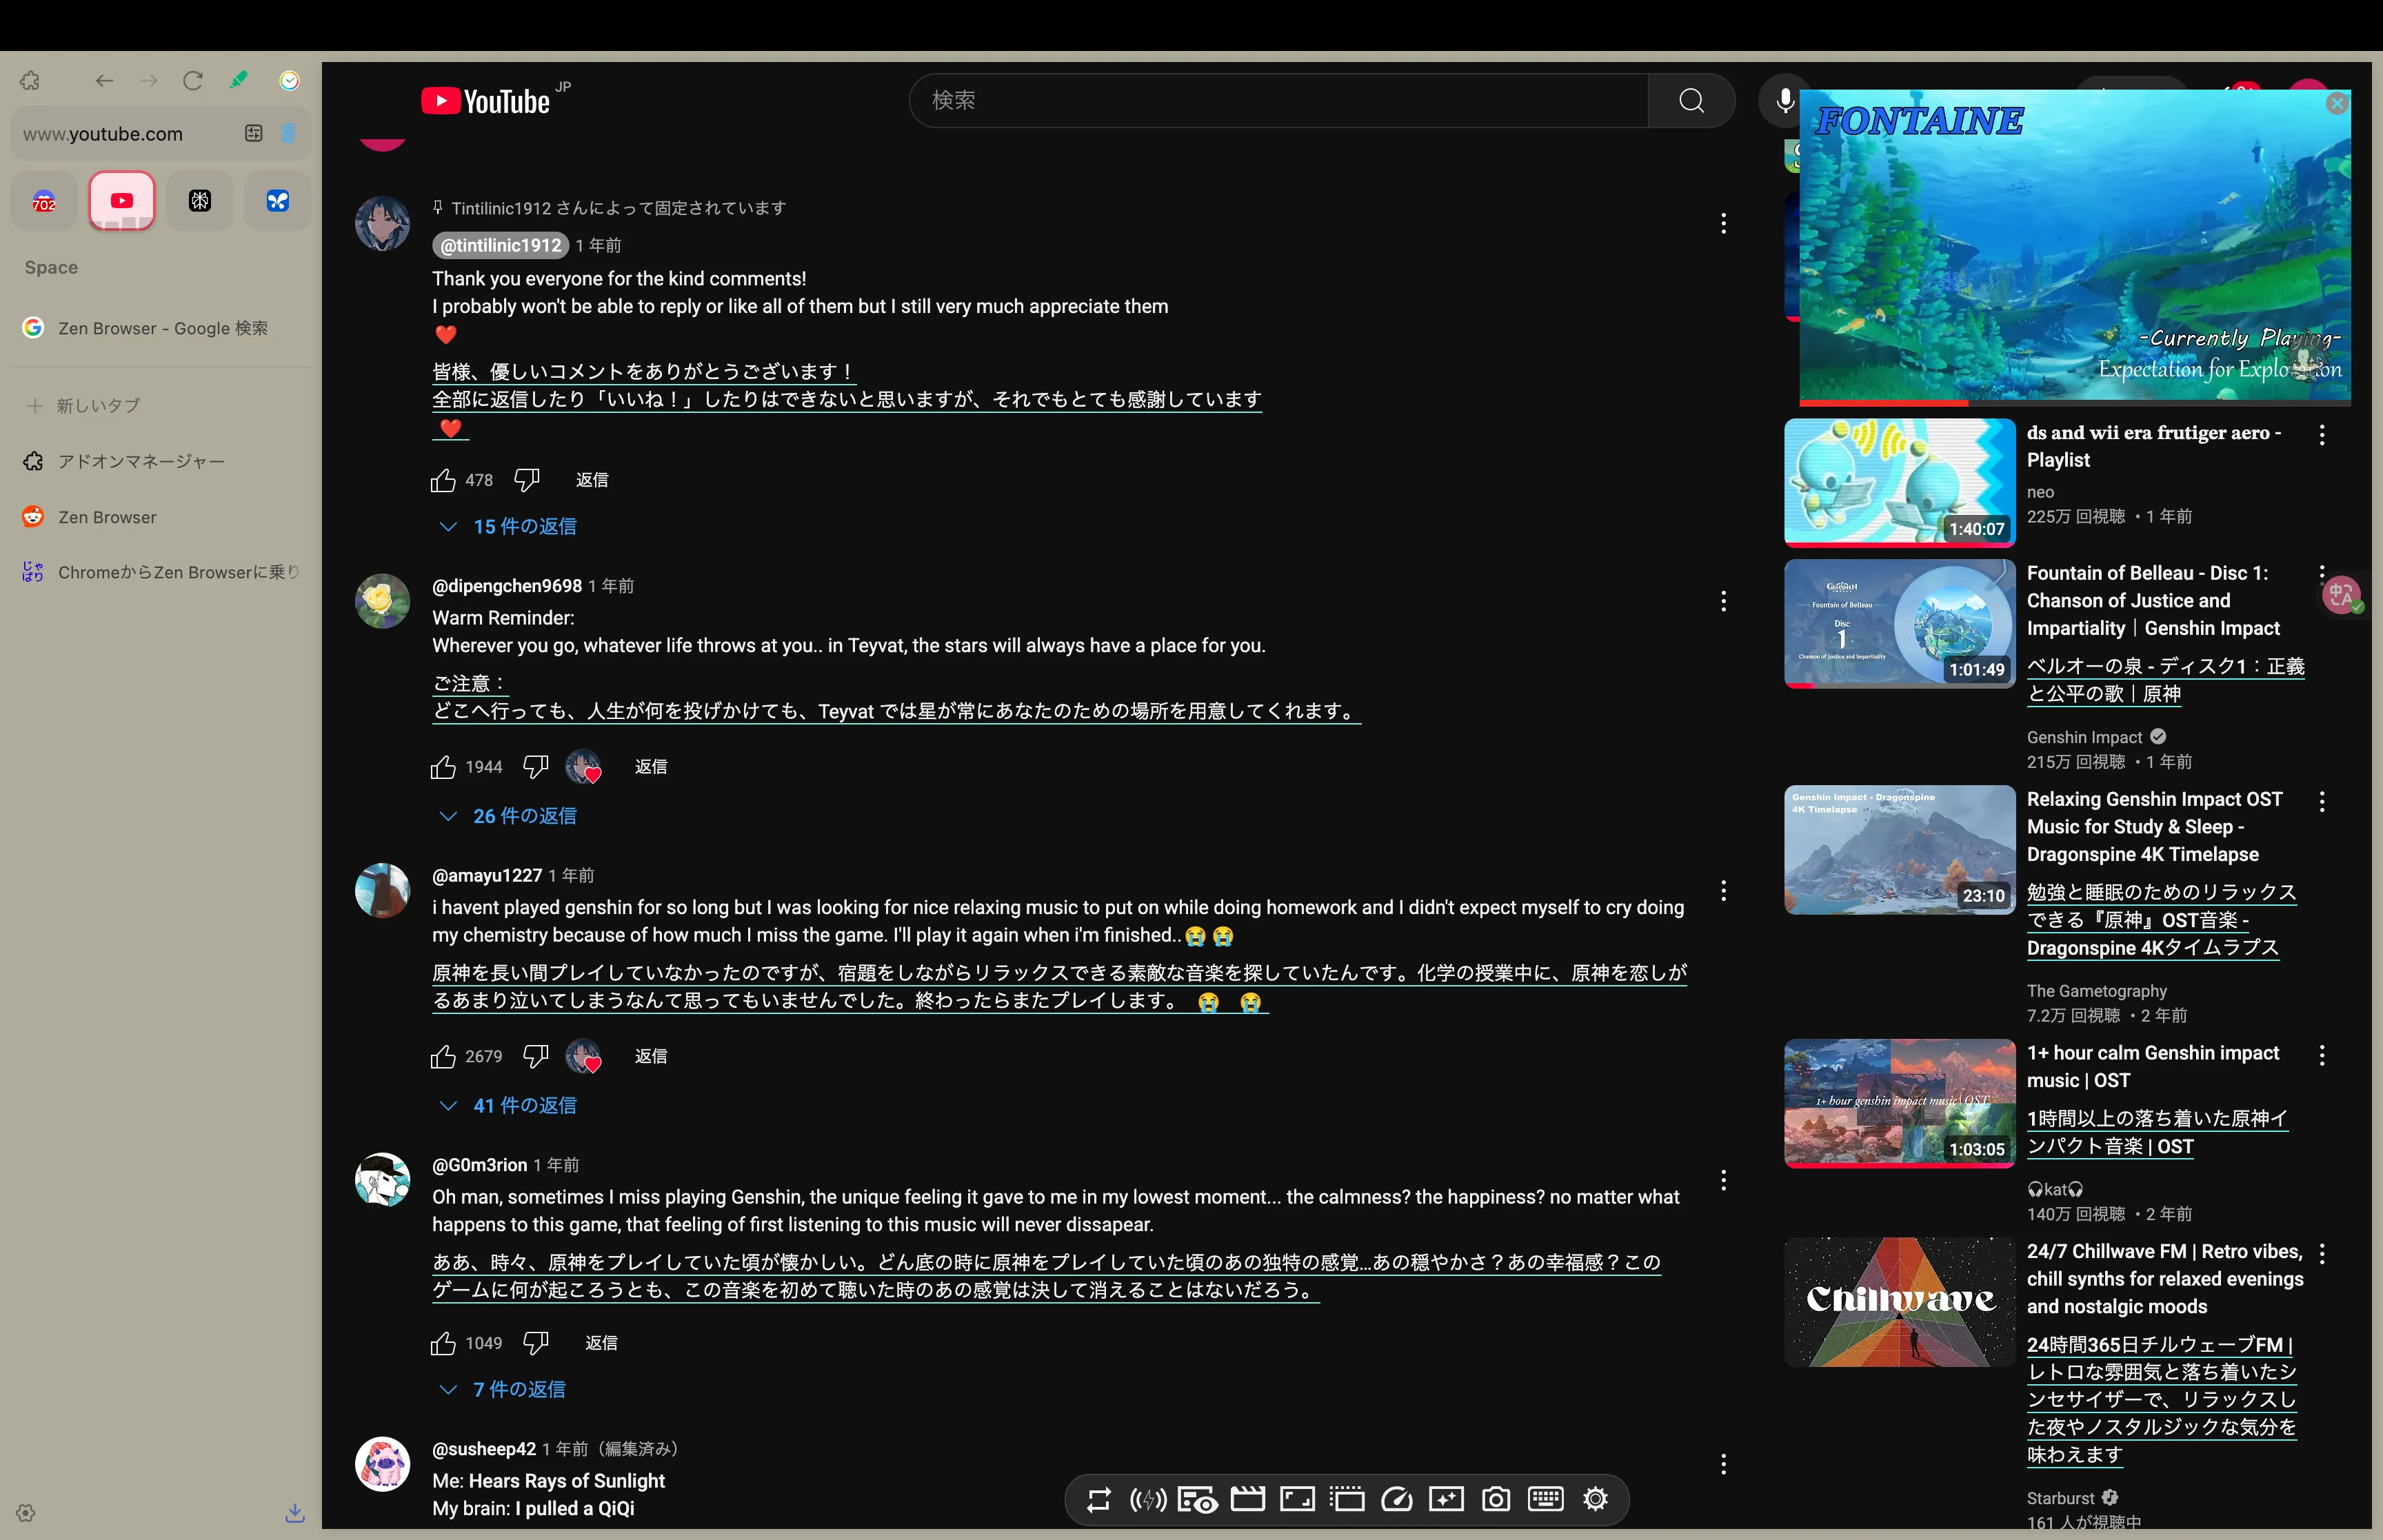
Task: Click the clapperboard cinema mode icon
Action: (x=1247, y=1499)
